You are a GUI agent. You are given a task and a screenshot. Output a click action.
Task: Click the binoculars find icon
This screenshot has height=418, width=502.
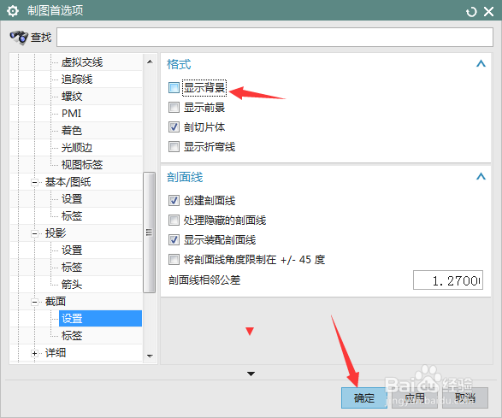click(19, 38)
